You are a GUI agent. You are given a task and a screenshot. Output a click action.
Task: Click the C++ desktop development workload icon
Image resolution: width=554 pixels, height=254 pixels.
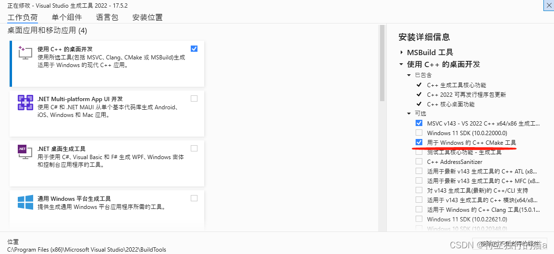click(x=25, y=53)
